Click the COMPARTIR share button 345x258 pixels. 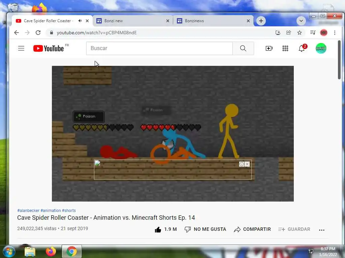point(252,229)
